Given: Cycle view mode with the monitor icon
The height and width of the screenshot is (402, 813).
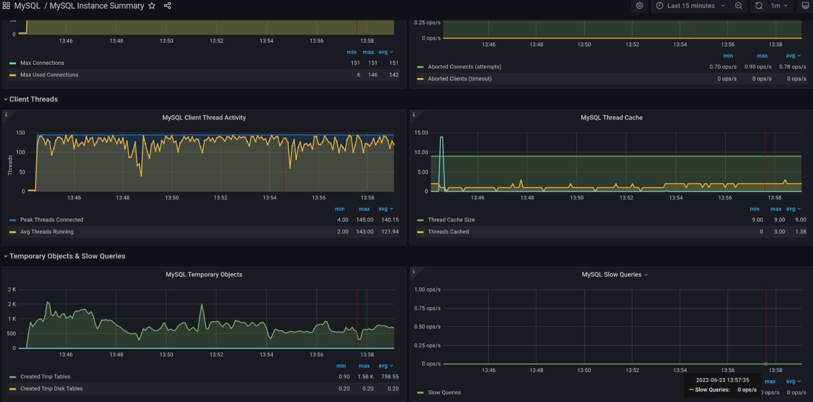Looking at the screenshot, I should (x=805, y=6).
